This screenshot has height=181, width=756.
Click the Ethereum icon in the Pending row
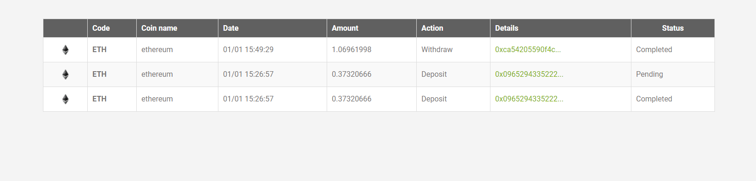65,74
